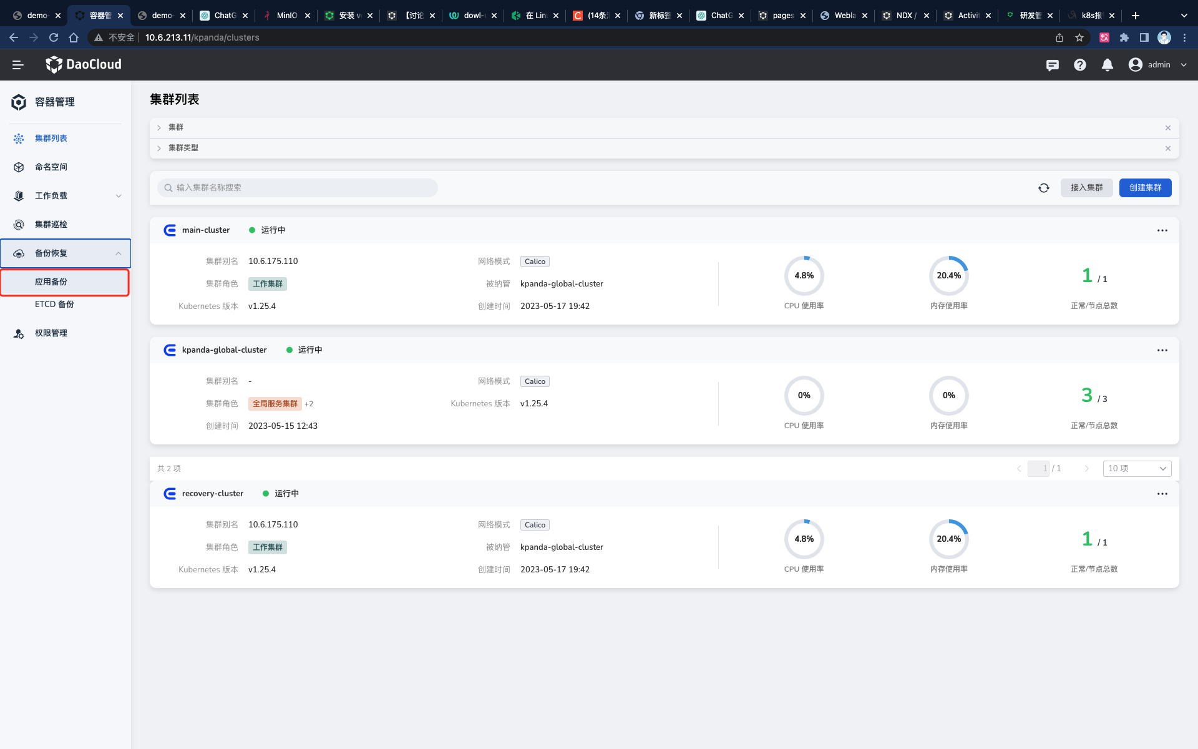Open browser extensions puzzle icon
Viewport: 1198px width, 749px height.
coord(1124,37)
